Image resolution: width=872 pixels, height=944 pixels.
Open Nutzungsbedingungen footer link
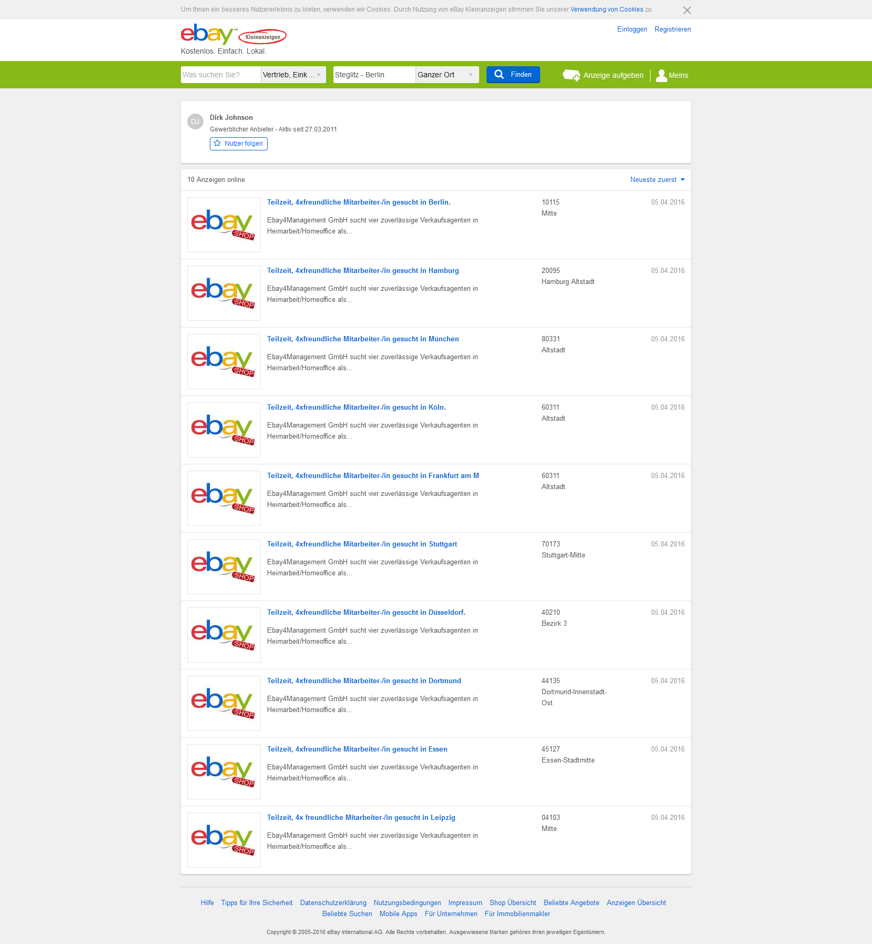408,903
